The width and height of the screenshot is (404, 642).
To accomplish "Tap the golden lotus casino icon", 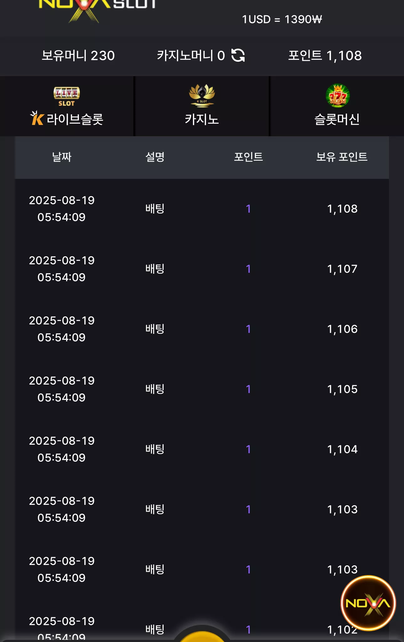I will (202, 96).
